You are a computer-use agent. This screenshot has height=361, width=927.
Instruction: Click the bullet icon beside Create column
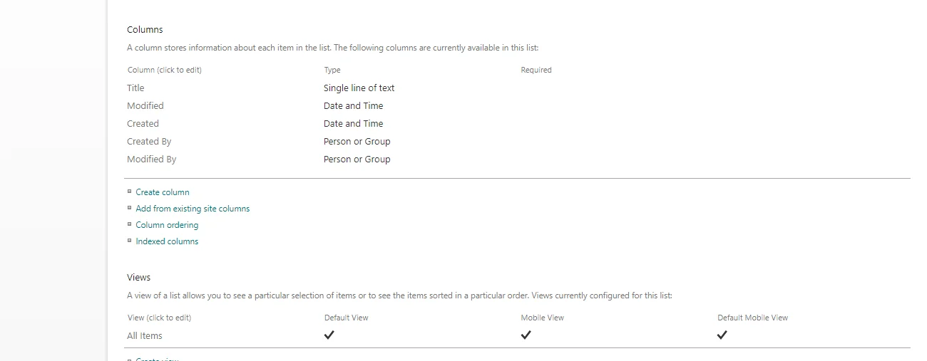[x=129, y=192]
